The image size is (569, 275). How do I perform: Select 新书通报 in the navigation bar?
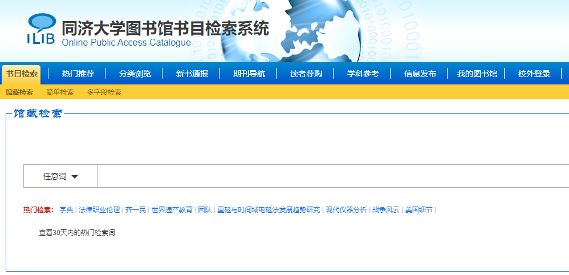(192, 74)
